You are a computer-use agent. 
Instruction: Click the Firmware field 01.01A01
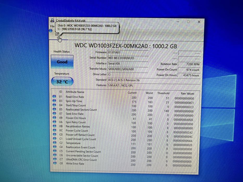pos(128,53)
